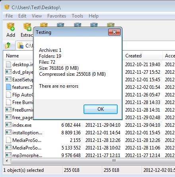The height and width of the screenshot is (177, 175).
Task: Open the File menu
Action: pyautogui.click(x=9, y=16)
